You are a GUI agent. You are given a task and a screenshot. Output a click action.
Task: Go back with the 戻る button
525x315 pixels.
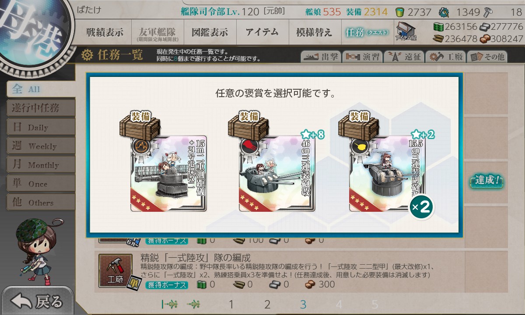[37, 301]
